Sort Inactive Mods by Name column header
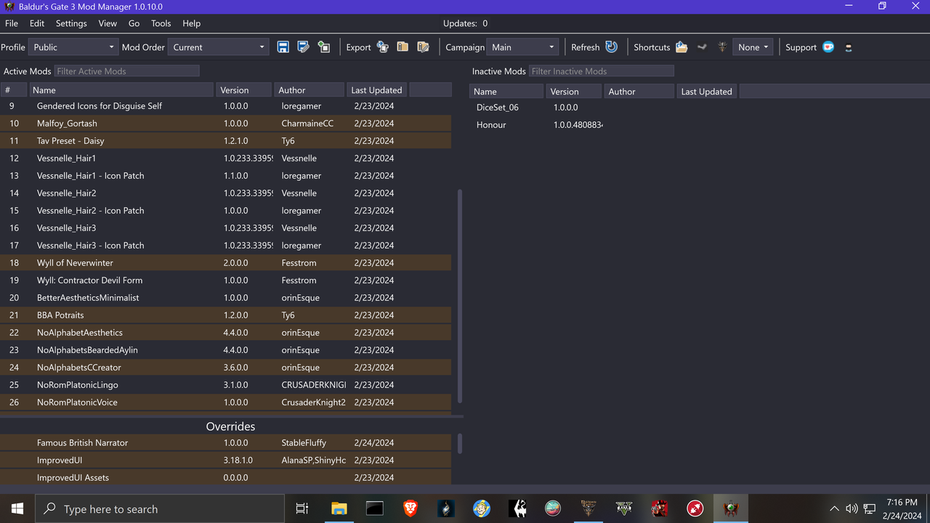 [x=506, y=92]
